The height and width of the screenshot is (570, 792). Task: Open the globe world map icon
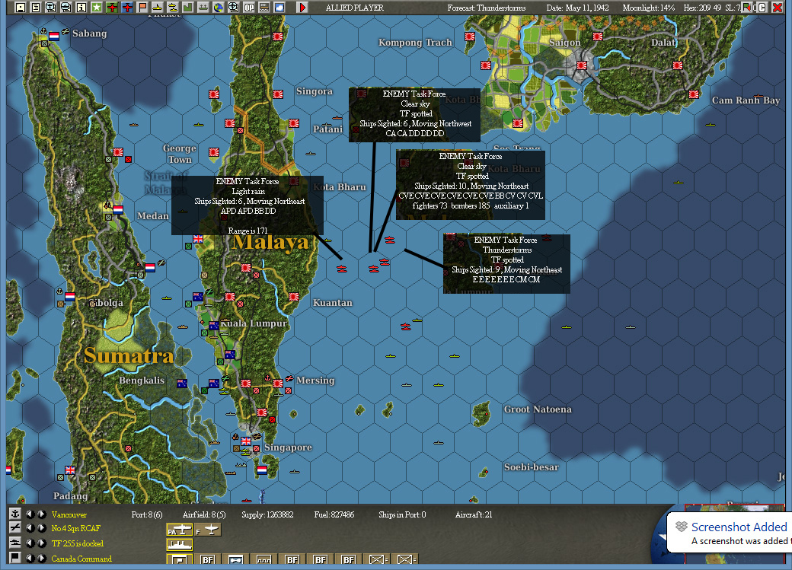(x=218, y=8)
